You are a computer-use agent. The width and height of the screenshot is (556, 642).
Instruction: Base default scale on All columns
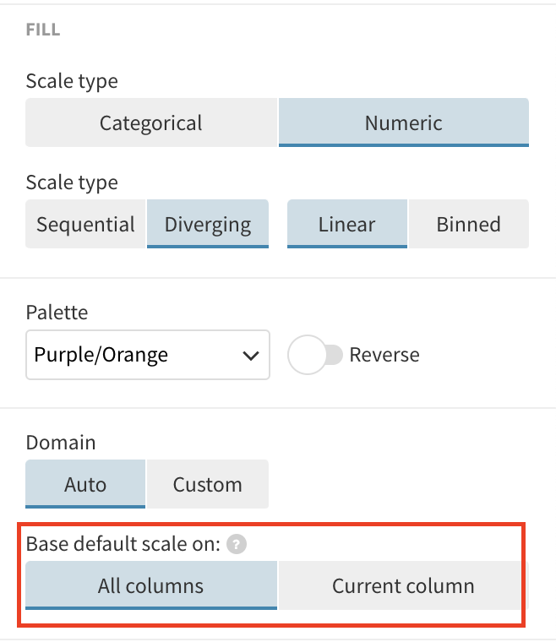coord(151,586)
